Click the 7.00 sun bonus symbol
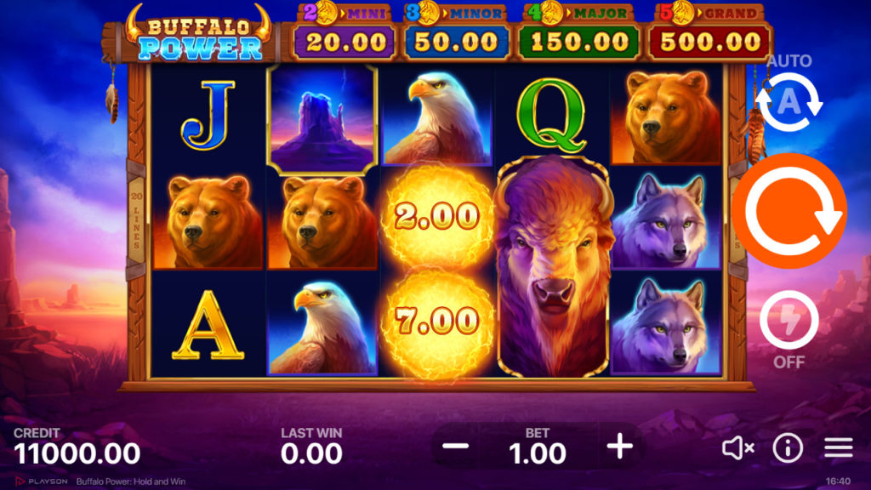This screenshot has height=490, width=871. (437, 321)
